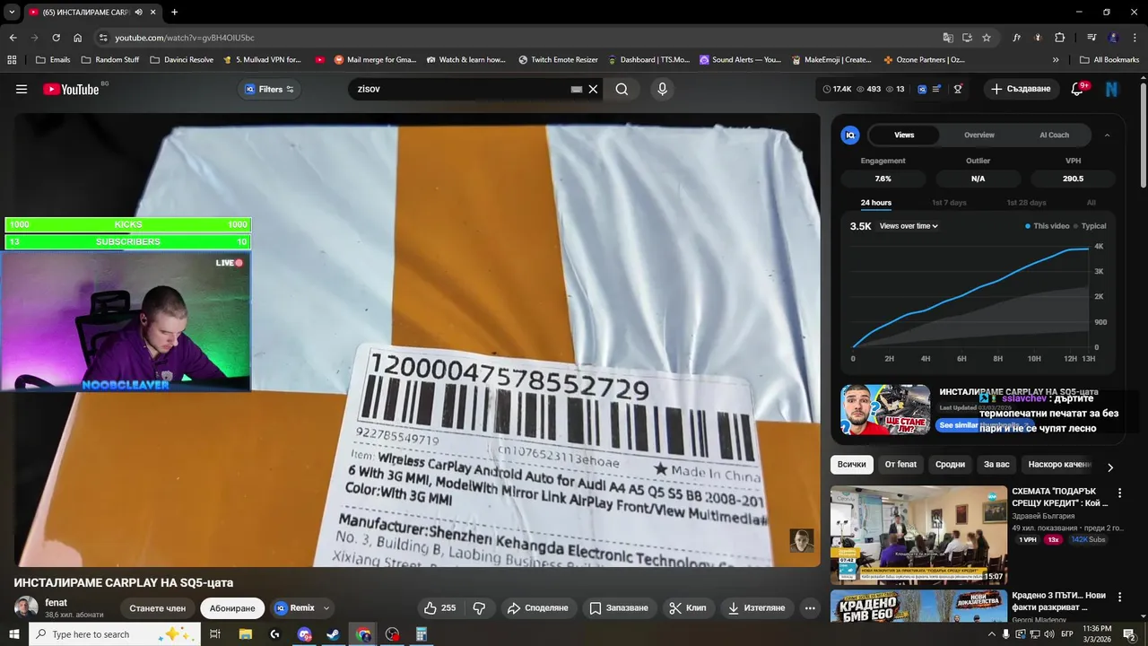Open the Windows notification center icon
1148x646 pixels.
click(1129, 634)
